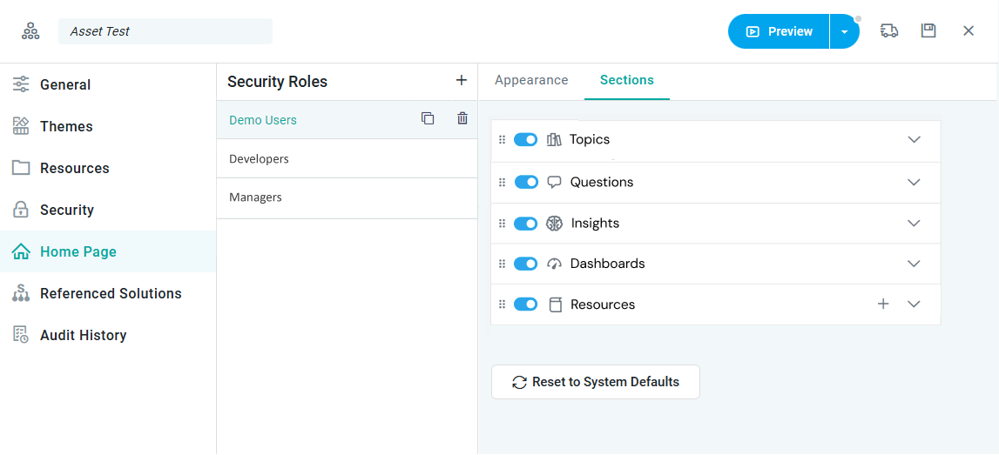Click the delivery truck icon in header
This screenshot has height=455, width=999.
click(889, 31)
